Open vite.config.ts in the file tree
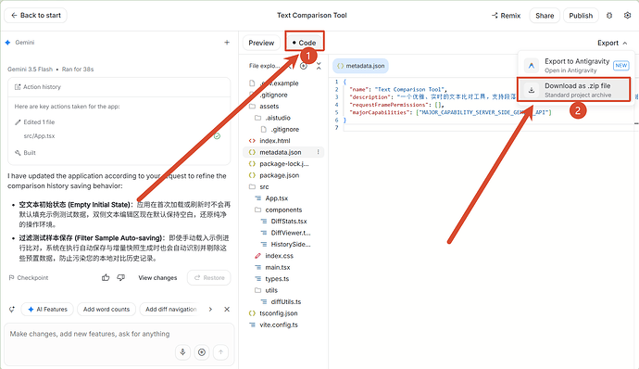The width and height of the screenshot is (639, 369). 278,324
